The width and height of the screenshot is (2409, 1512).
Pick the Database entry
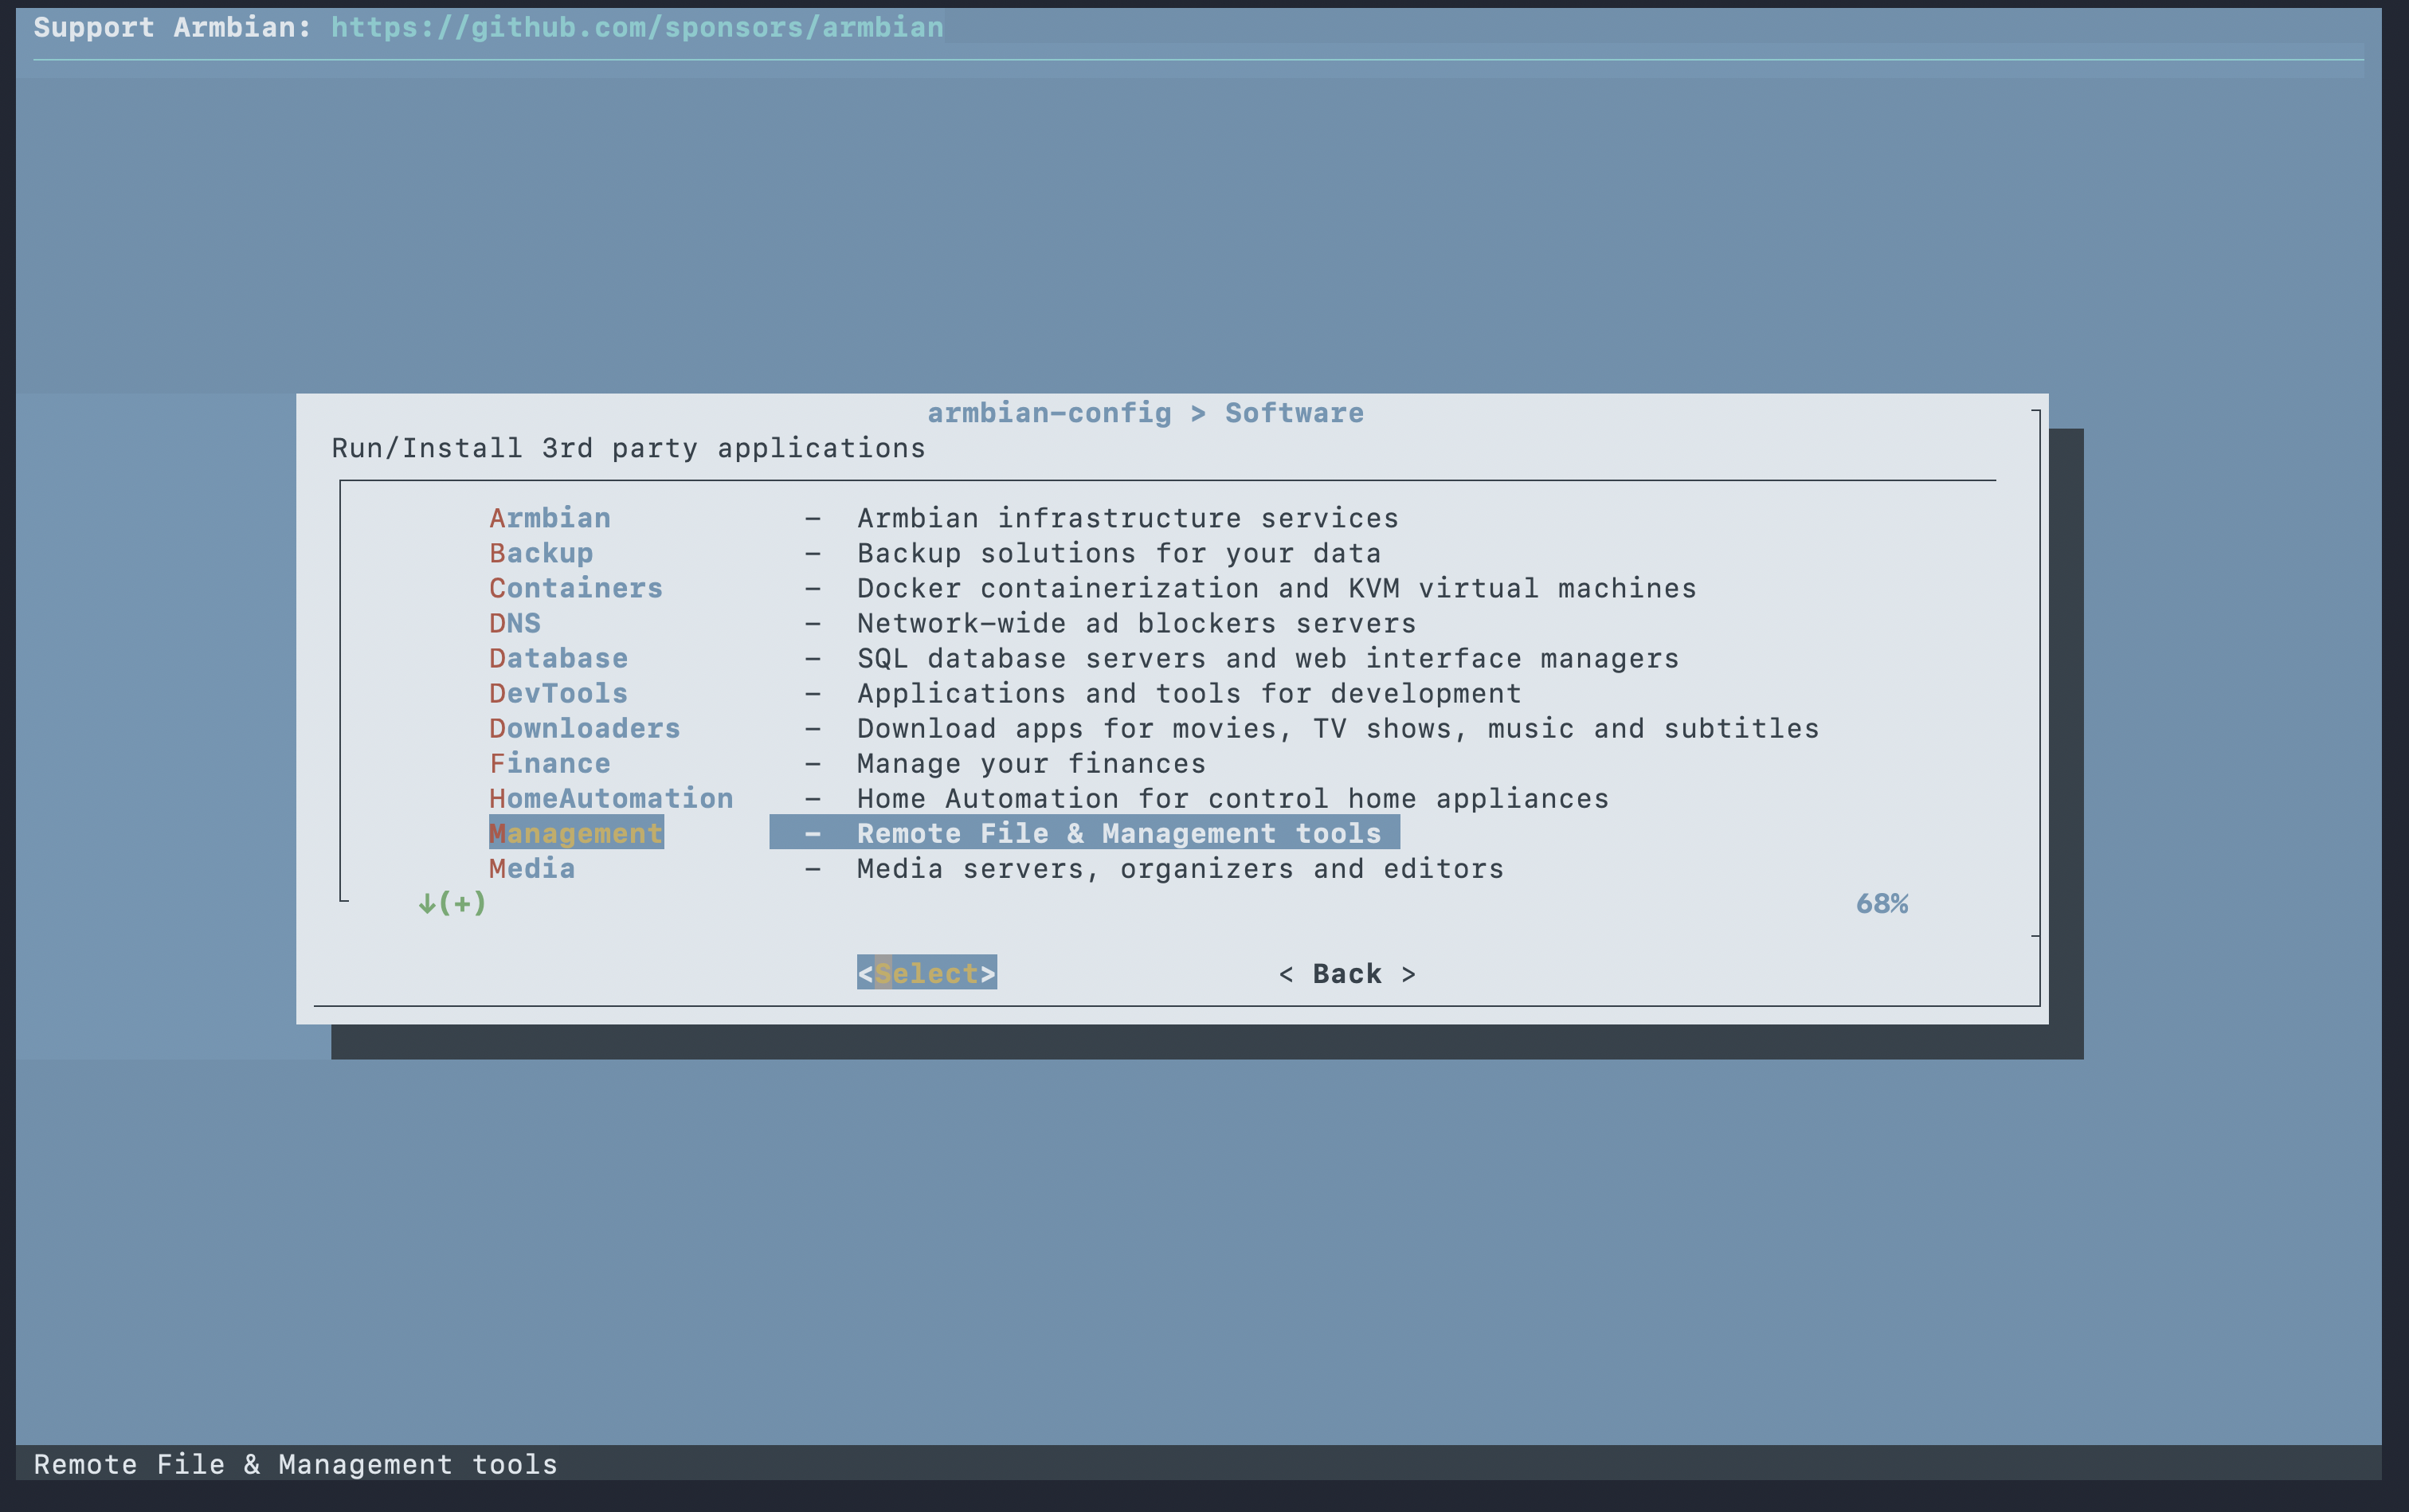(559, 658)
